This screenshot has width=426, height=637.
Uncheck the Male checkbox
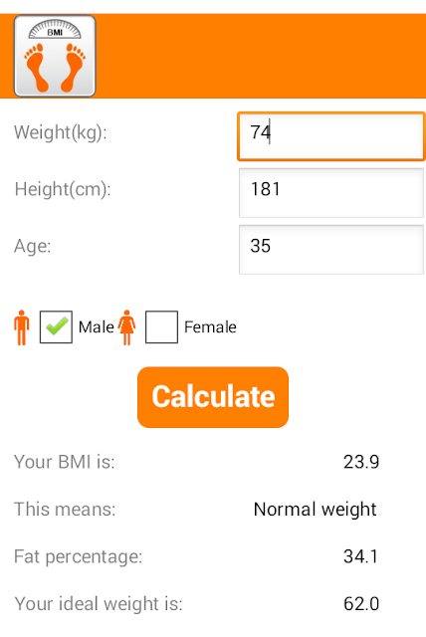56,327
